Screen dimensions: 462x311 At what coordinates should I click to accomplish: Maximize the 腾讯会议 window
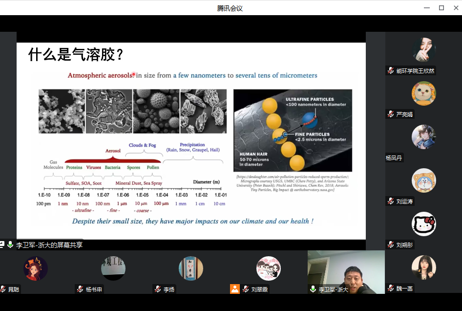[441, 7]
